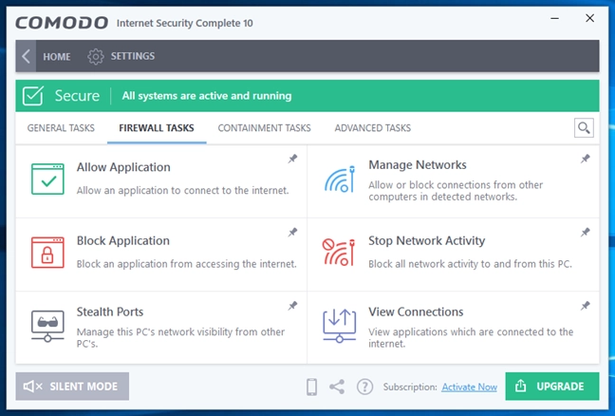Pin the Manage Networks task
Viewport: 615px width, 416px height.
(x=586, y=159)
